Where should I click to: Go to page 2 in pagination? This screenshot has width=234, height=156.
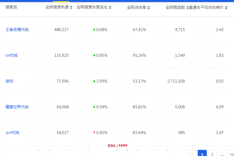[x=212, y=153]
